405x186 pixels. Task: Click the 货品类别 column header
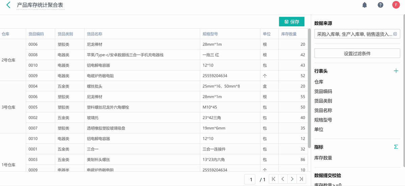pyautogui.click(x=70, y=34)
